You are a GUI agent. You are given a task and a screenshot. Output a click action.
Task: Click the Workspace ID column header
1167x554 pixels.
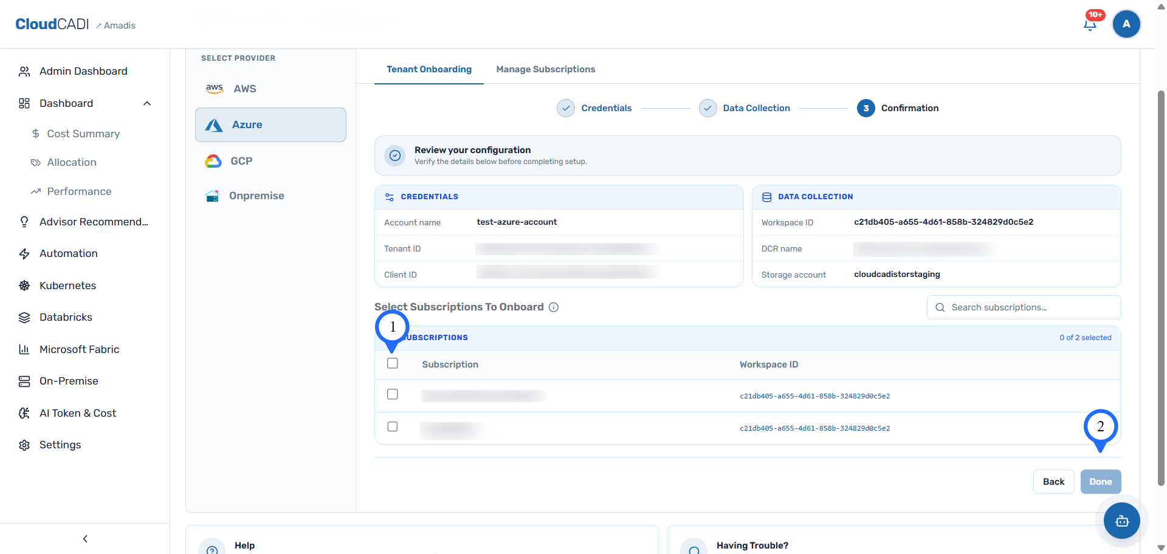(x=769, y=364)
